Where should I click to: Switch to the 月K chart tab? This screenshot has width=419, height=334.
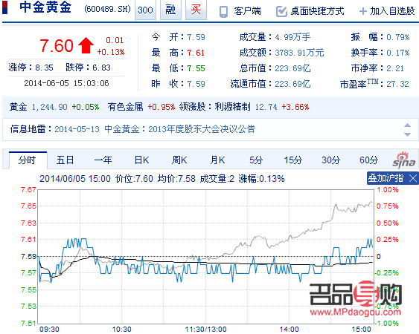coord(218,160)
